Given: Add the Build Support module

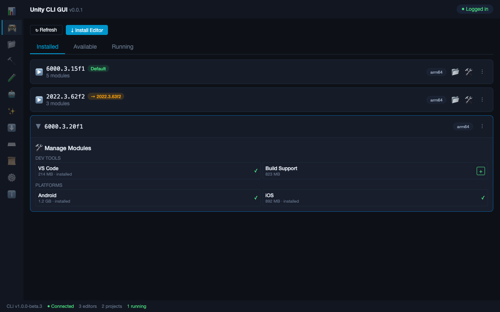Looking at the screenshot, I should coord(480,171).
